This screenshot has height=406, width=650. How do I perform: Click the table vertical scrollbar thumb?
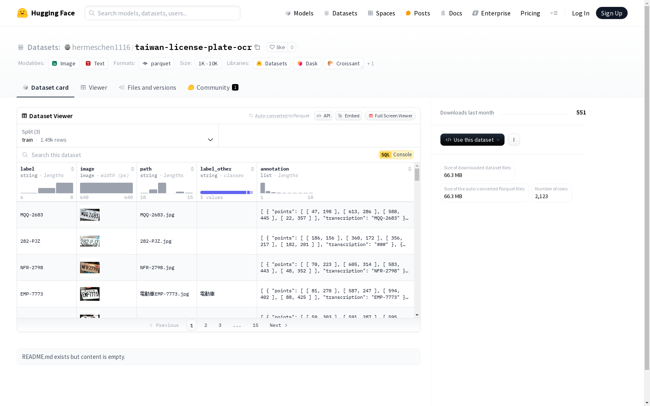417,175
